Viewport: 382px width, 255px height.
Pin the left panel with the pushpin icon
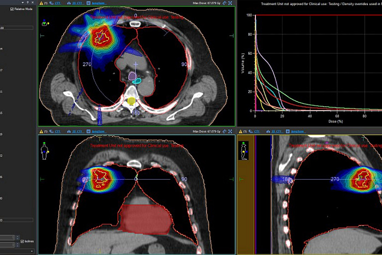[x=27, y=2]
